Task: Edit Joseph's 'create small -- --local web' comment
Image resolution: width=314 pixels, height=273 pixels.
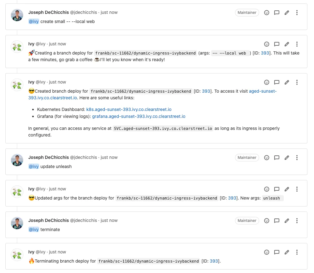Action: [287, 13]
